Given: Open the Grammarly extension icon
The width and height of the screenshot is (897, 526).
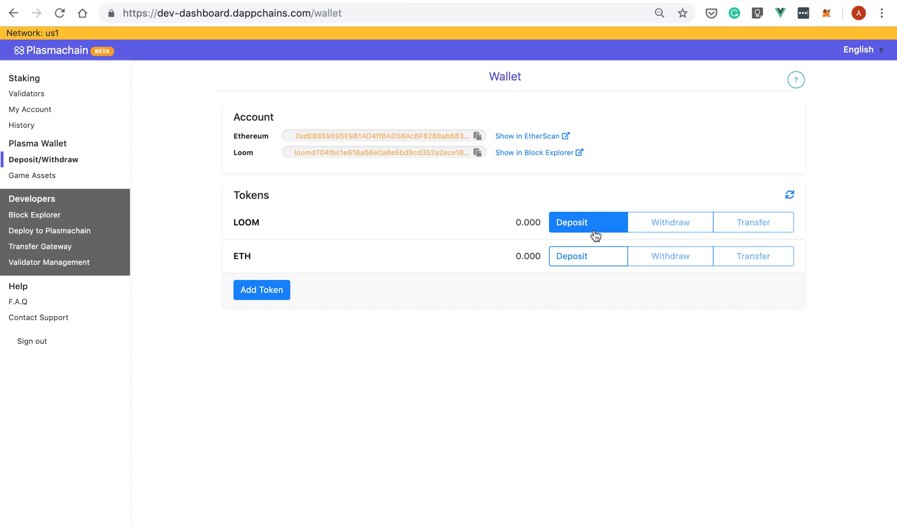Looking at the screenshot, I should (x=734, y=13).
